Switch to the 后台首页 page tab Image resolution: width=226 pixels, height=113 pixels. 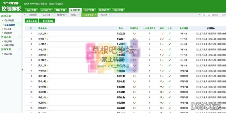[33, 15]
